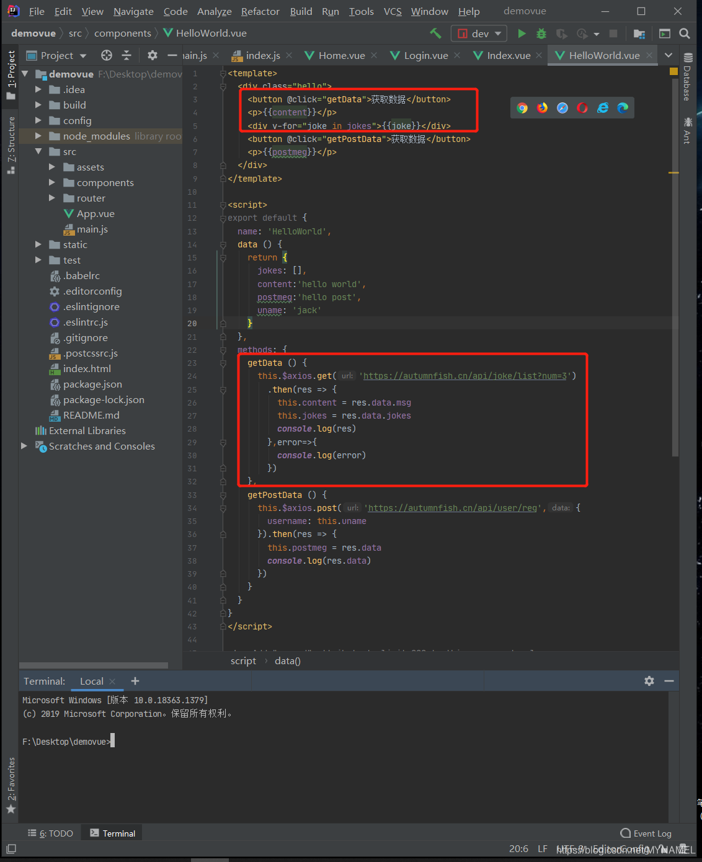
Task: Run the dev configuration with green play button
Action: click(522, 33)
